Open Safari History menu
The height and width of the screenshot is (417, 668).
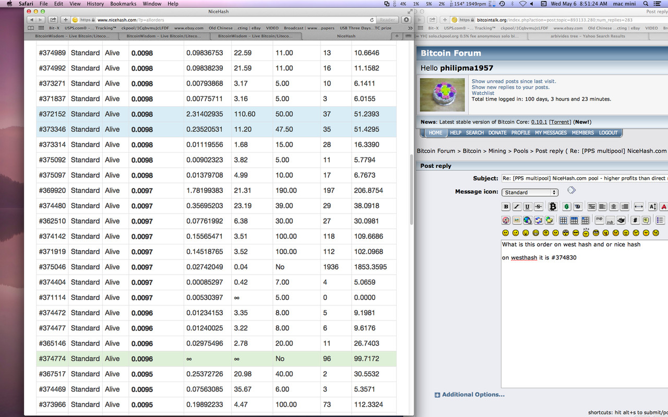pos(95,4)
